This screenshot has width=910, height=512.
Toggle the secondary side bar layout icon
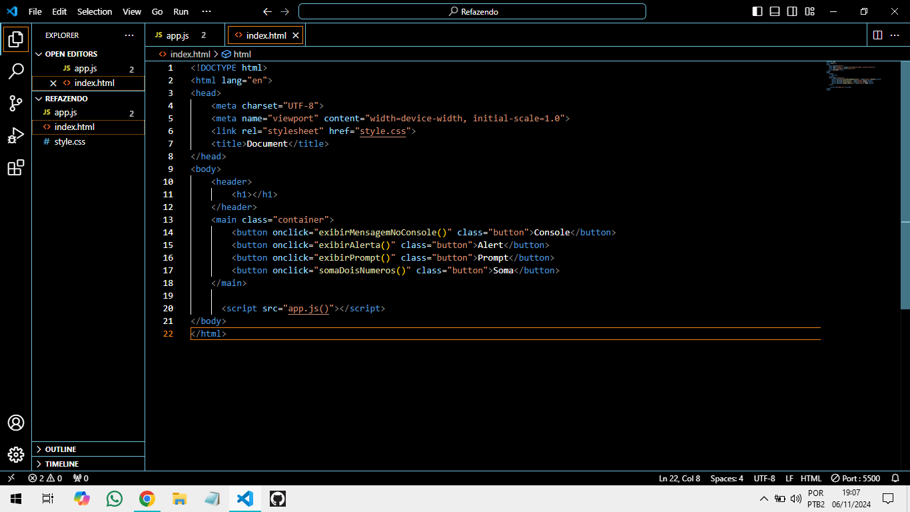pyautogui.click(x=792, y=11)
